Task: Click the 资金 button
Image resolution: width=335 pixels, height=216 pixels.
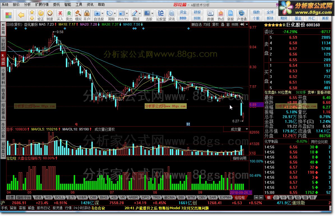Action: tap(183, 12)
